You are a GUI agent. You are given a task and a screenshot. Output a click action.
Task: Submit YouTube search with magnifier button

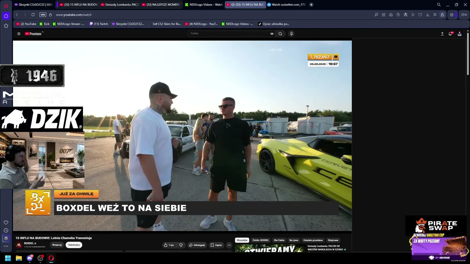coord(280,34)
